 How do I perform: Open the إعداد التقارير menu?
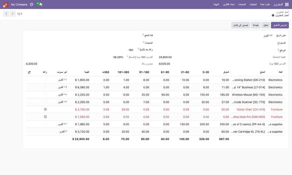point(229,4)
